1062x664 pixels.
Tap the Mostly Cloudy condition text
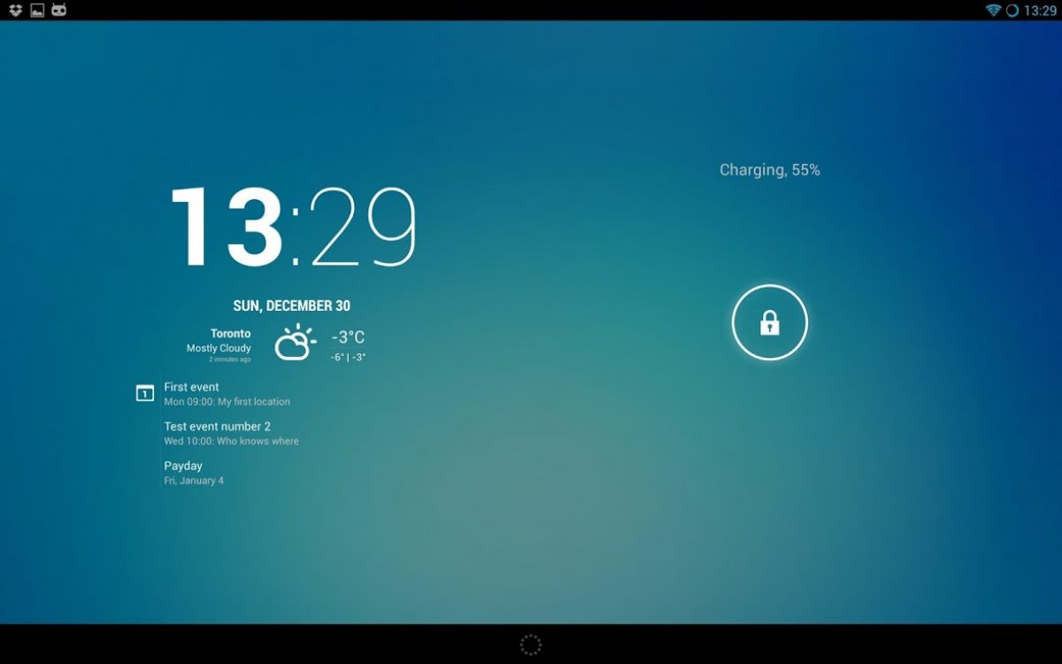pyautogui.click(x=219, y=349)
